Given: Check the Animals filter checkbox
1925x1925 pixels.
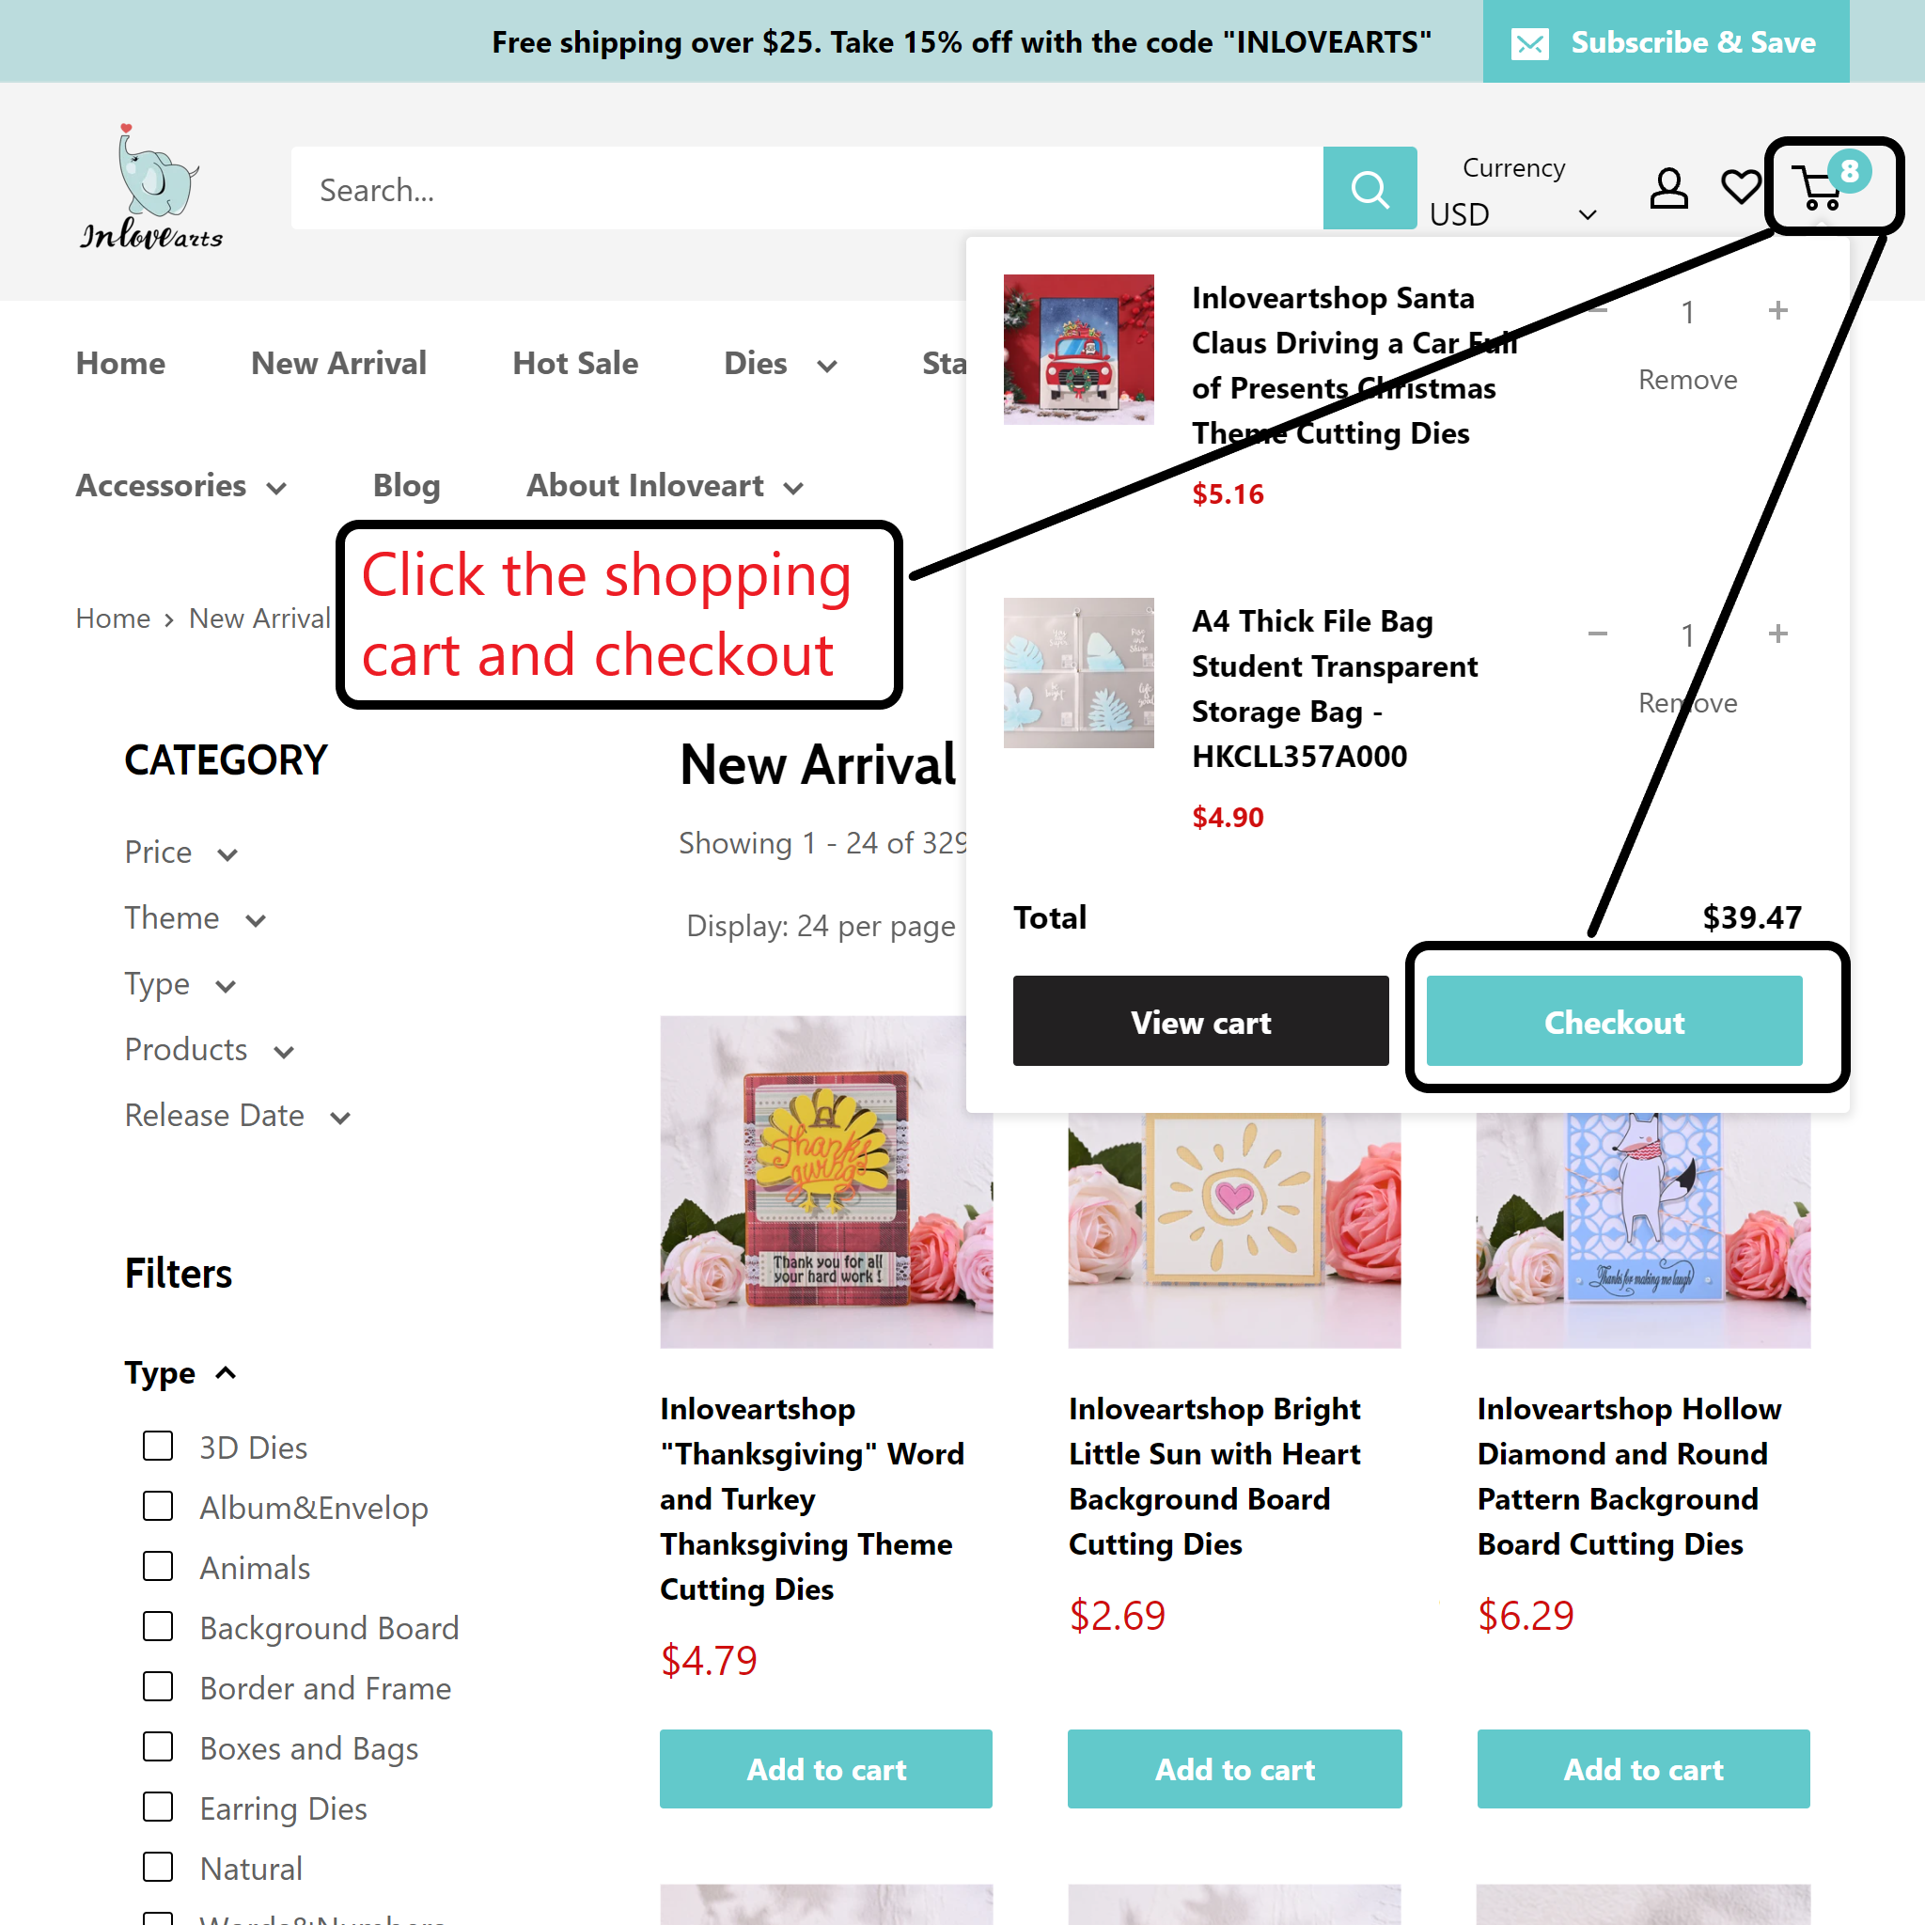Looking at the screenshot, I should [157, 1566].
